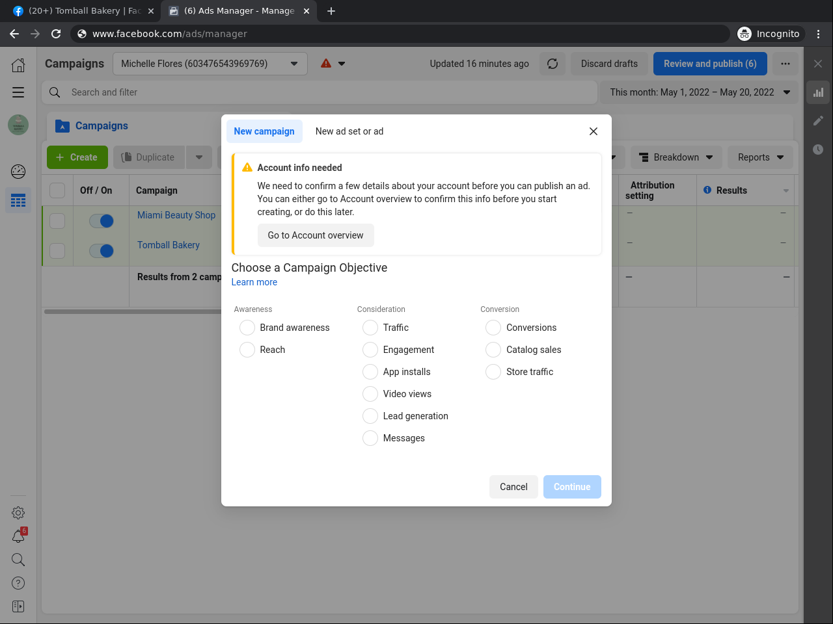
Task: Click the Campaigns table grid icon
Action: pyautogui.click(x=18, y=200)
